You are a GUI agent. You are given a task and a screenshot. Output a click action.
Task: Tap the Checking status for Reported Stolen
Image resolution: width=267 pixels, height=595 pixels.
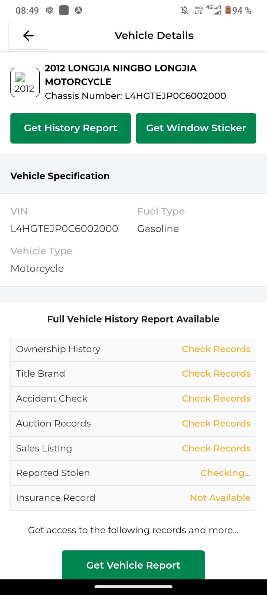(x=225, y=473)
